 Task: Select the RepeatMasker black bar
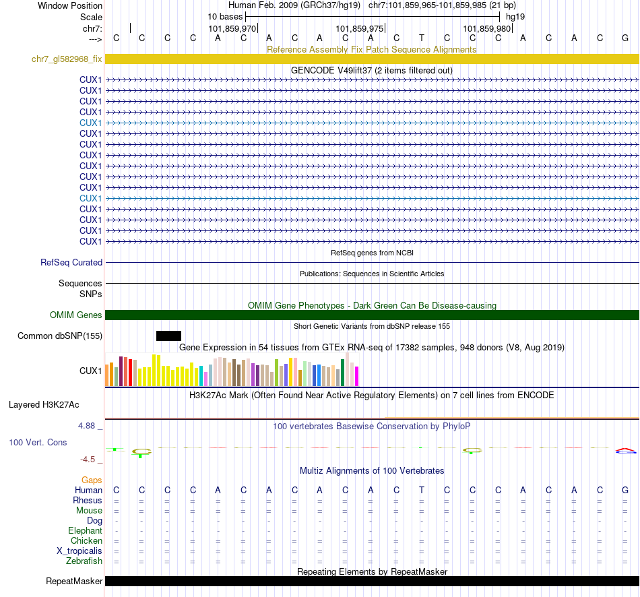373,581
